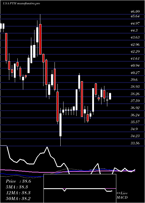The height and width of the screenshot is (203, 145).
Task: Click the USA PTH munafasutra.pro title
Action: [21, 3]
